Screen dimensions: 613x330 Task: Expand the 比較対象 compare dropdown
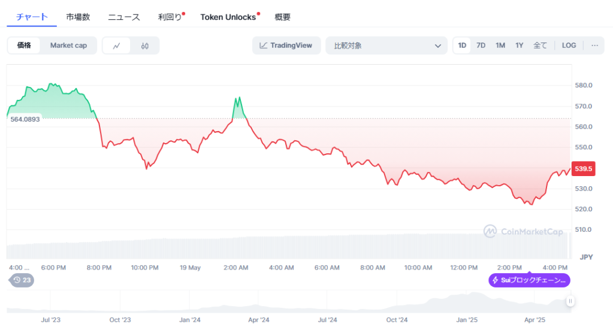coord(386,46)
